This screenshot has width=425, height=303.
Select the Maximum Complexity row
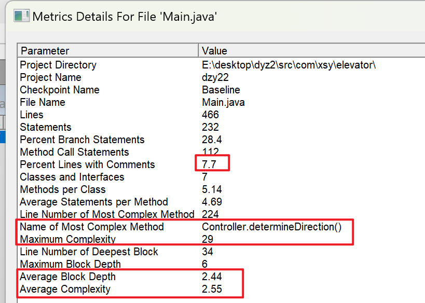click(222, 239)
